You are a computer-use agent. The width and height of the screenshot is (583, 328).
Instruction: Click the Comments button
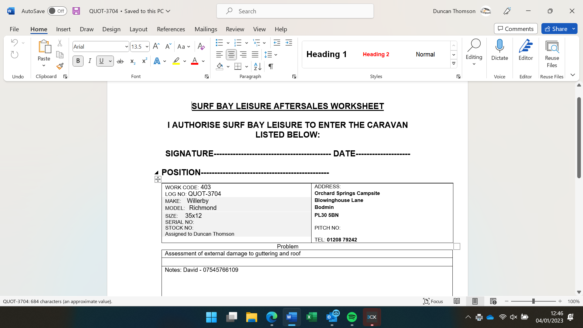pyautogui.click(x=515, y=29)
